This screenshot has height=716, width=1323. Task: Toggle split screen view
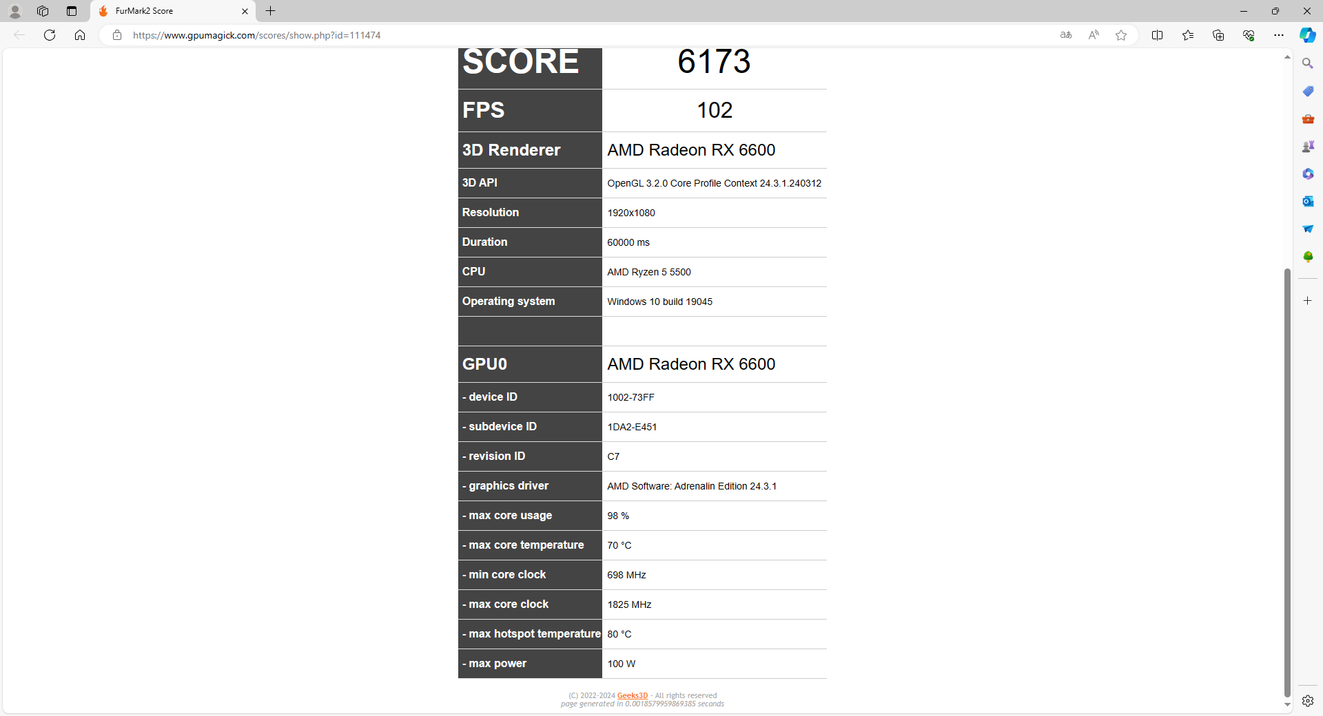[1158, 35]
